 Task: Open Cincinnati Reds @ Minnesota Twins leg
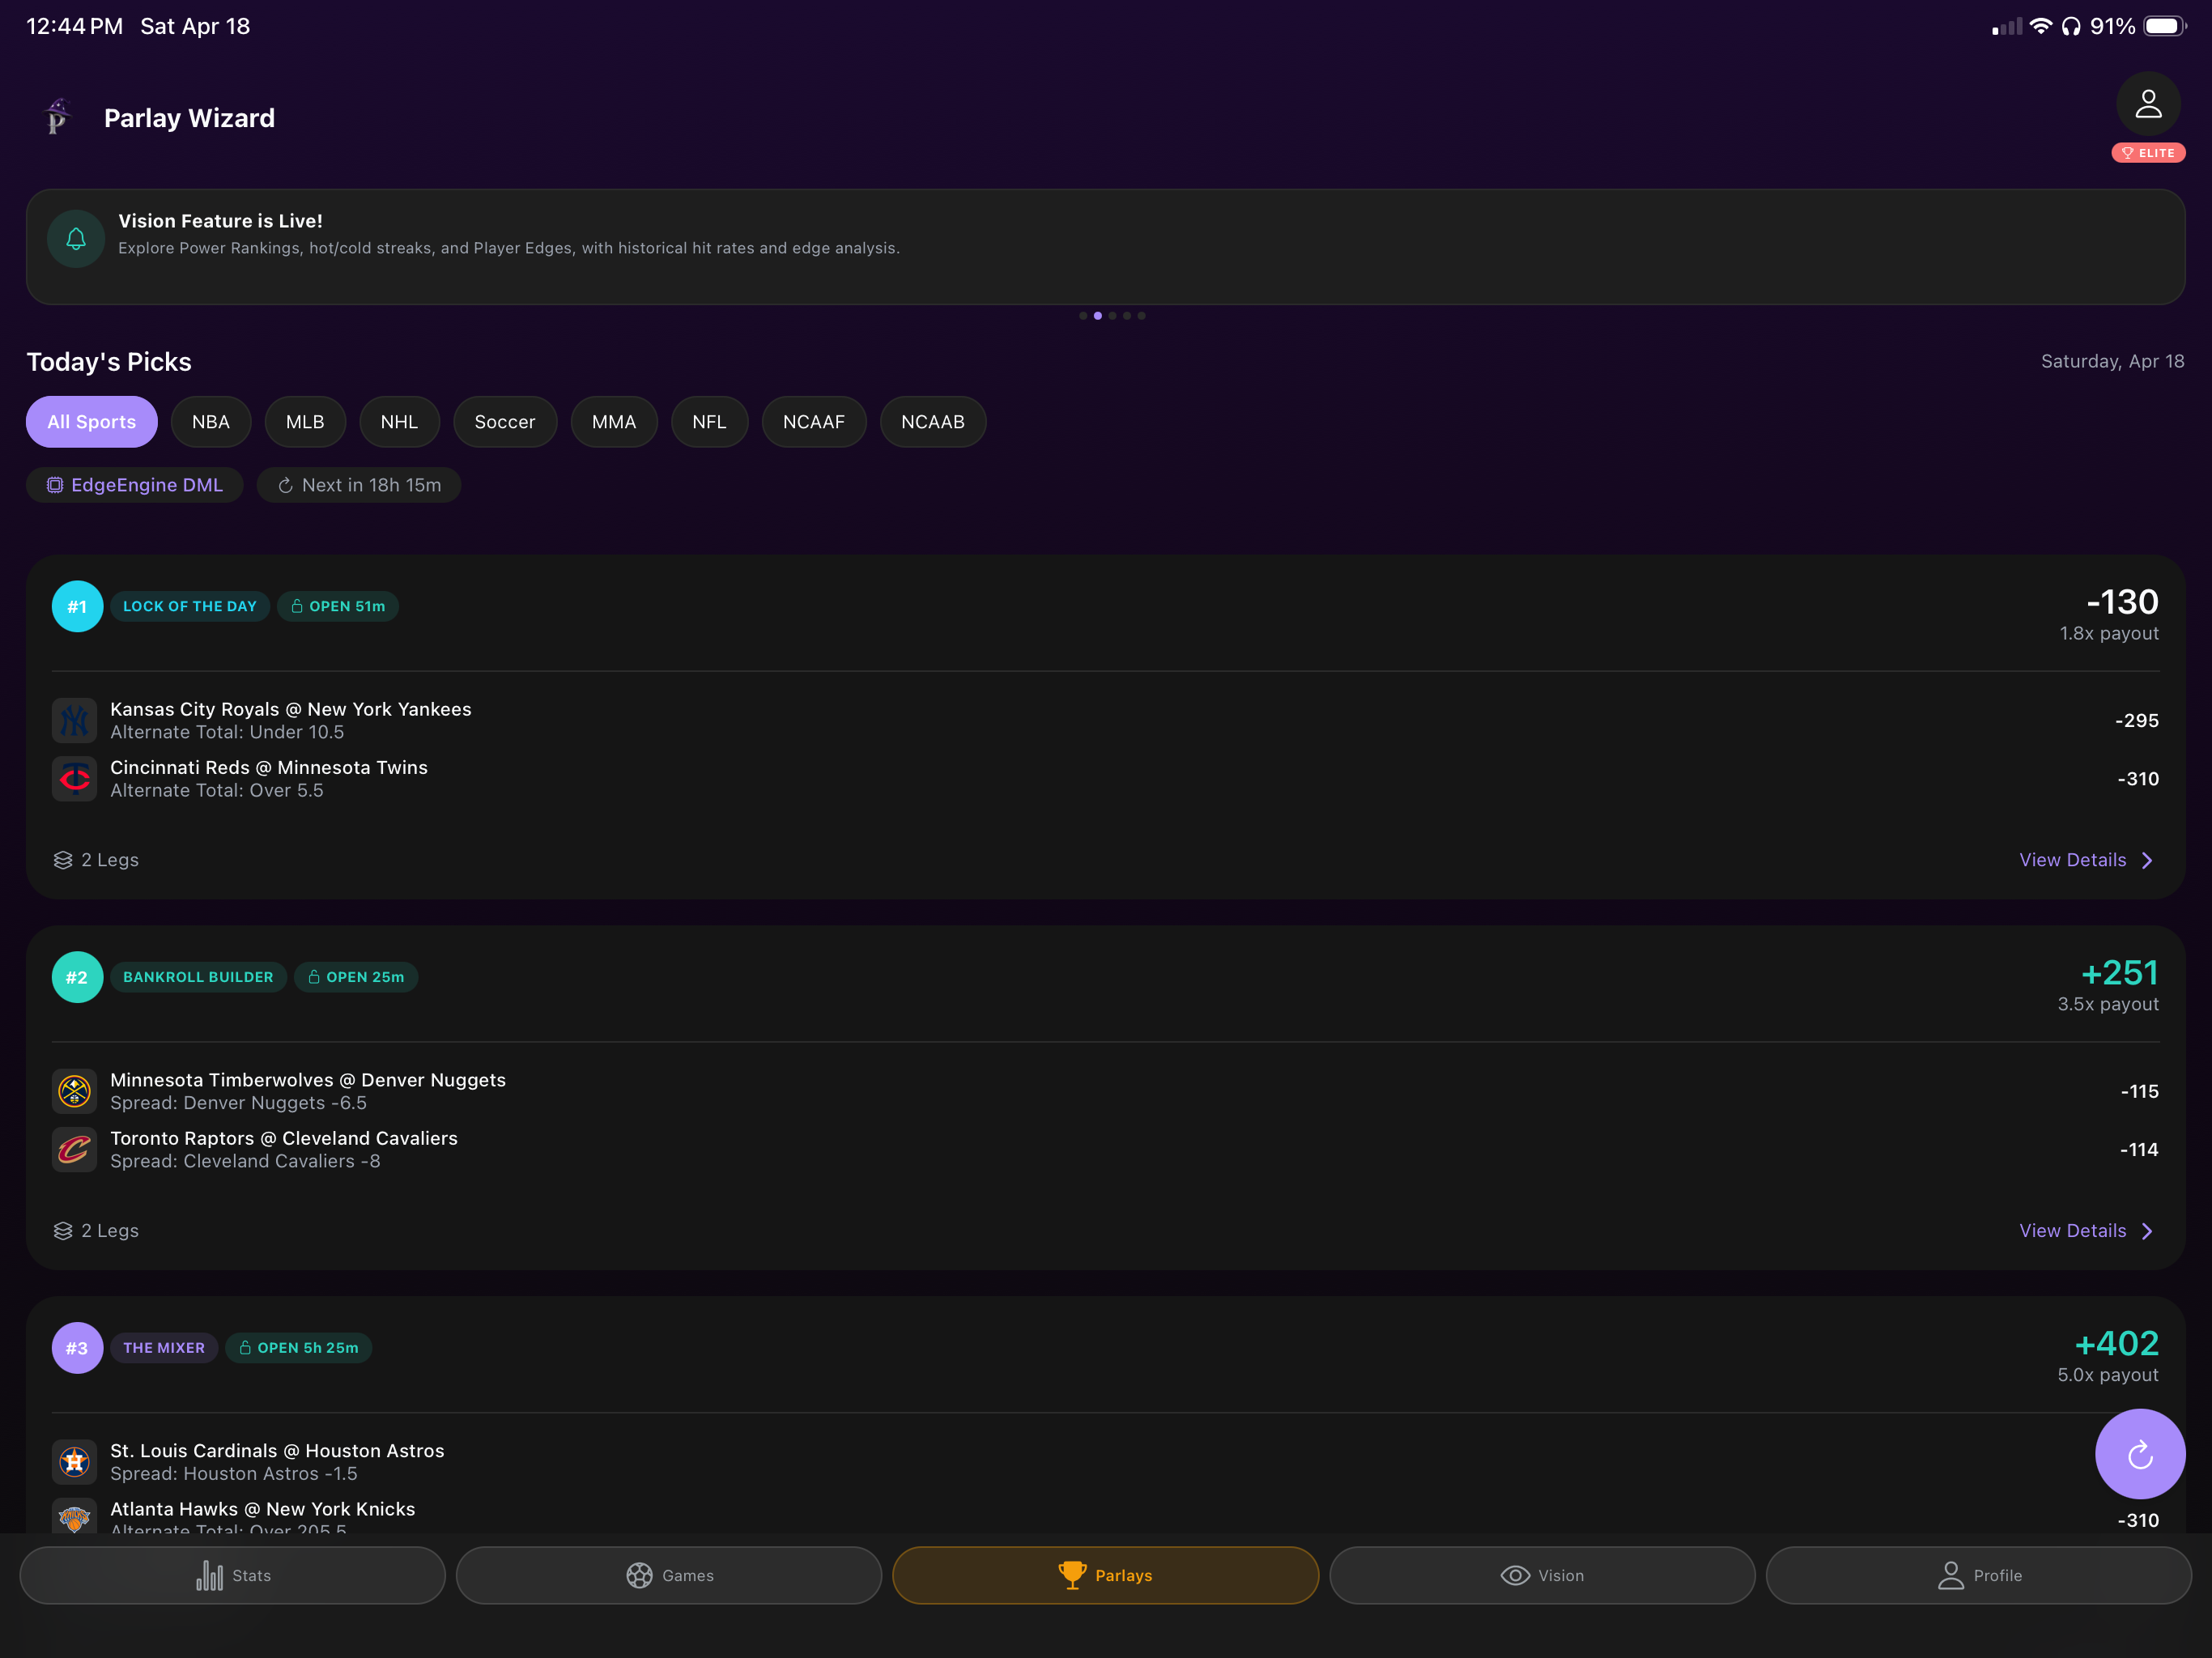coord(1105,778)
